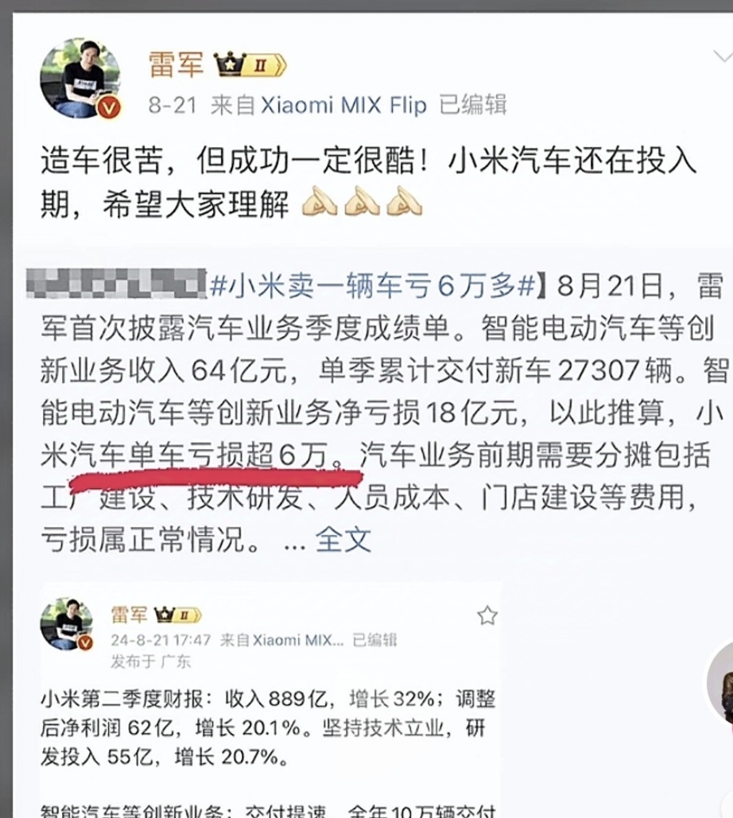733x818 pixels.
Task: Expand the full repost text via 全文
Action: click(343, 540)
